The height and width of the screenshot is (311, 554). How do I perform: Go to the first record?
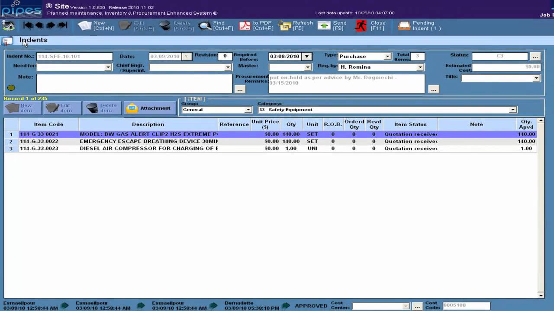pos(28,25)
